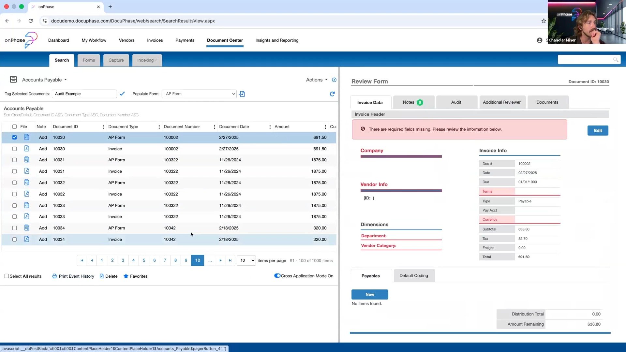Screen dimensions: 626x352
Task: Click the New payables button
Action: pos(370,294)
